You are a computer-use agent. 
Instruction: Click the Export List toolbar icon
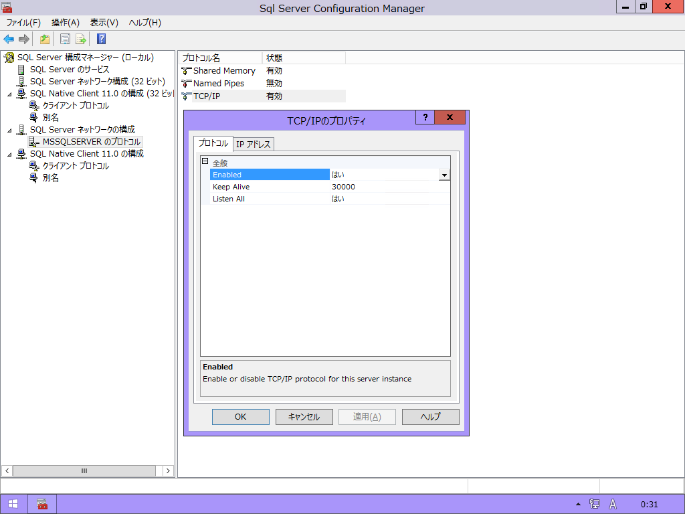pos(81,39)
